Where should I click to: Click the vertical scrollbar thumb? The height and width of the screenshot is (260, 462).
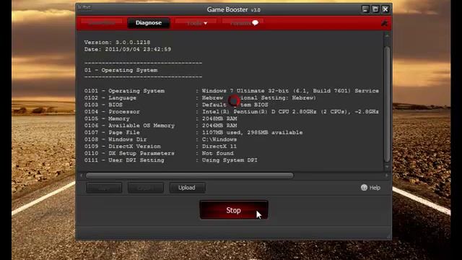pyautogui.click(x=387, y=104)
